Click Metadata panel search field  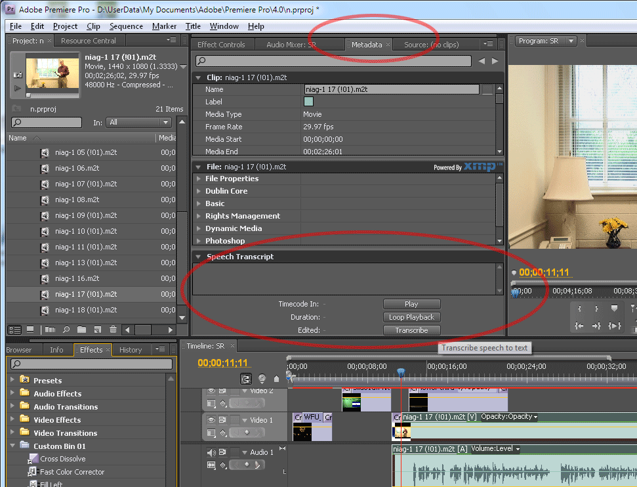coord(333,61)
